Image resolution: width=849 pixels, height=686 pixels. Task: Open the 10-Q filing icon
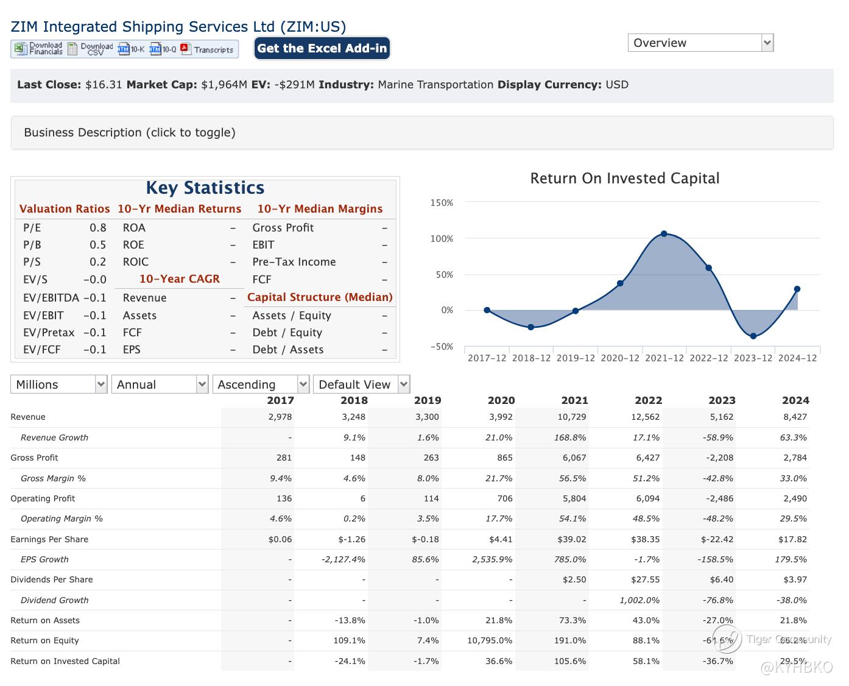click(x=156, y=49)
